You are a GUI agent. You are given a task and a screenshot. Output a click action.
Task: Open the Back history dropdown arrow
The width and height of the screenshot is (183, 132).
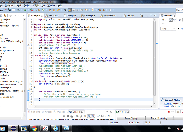107,10
